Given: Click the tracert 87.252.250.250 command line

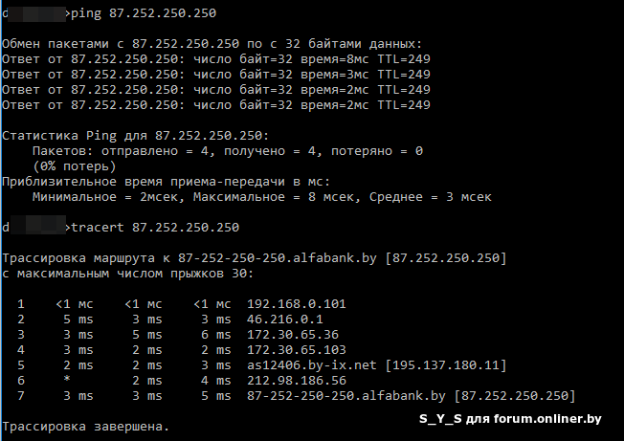Looking at the screenshot, I should pos(154,227).
